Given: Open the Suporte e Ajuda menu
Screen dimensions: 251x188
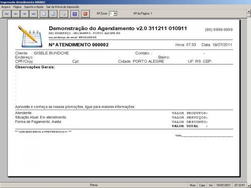Looking at the screenshot, I should click(x=34, y=7).
